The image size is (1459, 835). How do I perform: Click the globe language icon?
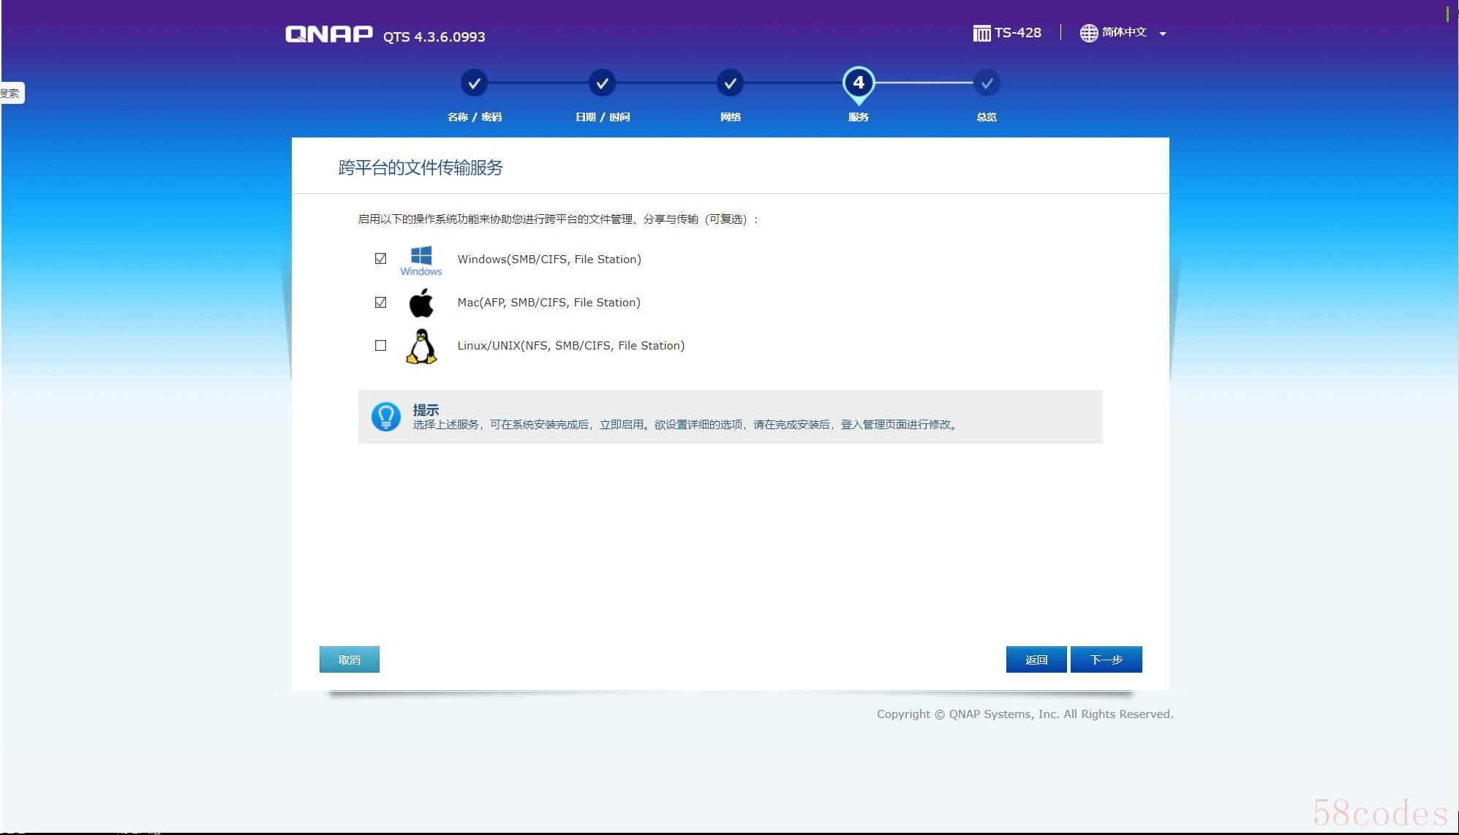[x=1089, y=33]
